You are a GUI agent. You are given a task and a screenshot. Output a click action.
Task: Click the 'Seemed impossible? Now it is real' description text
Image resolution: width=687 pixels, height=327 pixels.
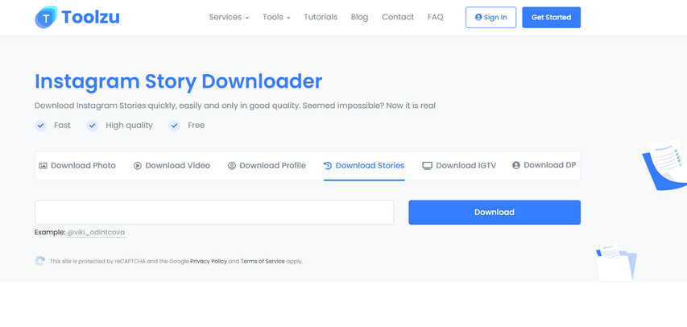(x=369, y=106)
